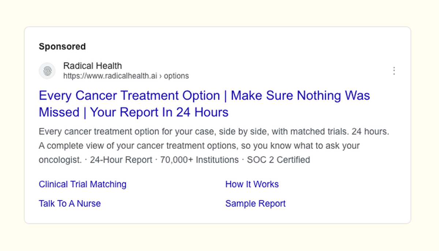Click the 'SOC 2 Certified' text
The image size is (439, 251).
point(279,160)
